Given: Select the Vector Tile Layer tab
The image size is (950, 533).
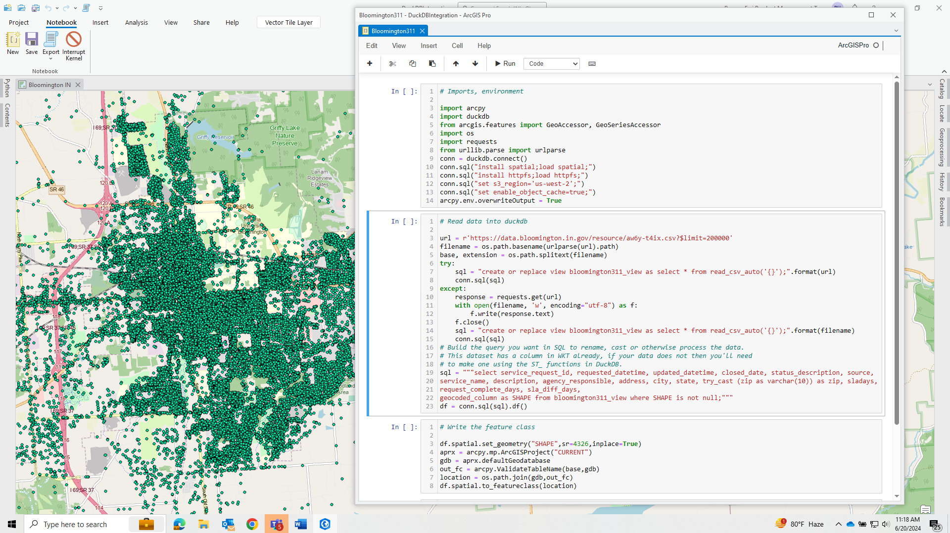Looking at the screenshot, I should tap(288, 22).
